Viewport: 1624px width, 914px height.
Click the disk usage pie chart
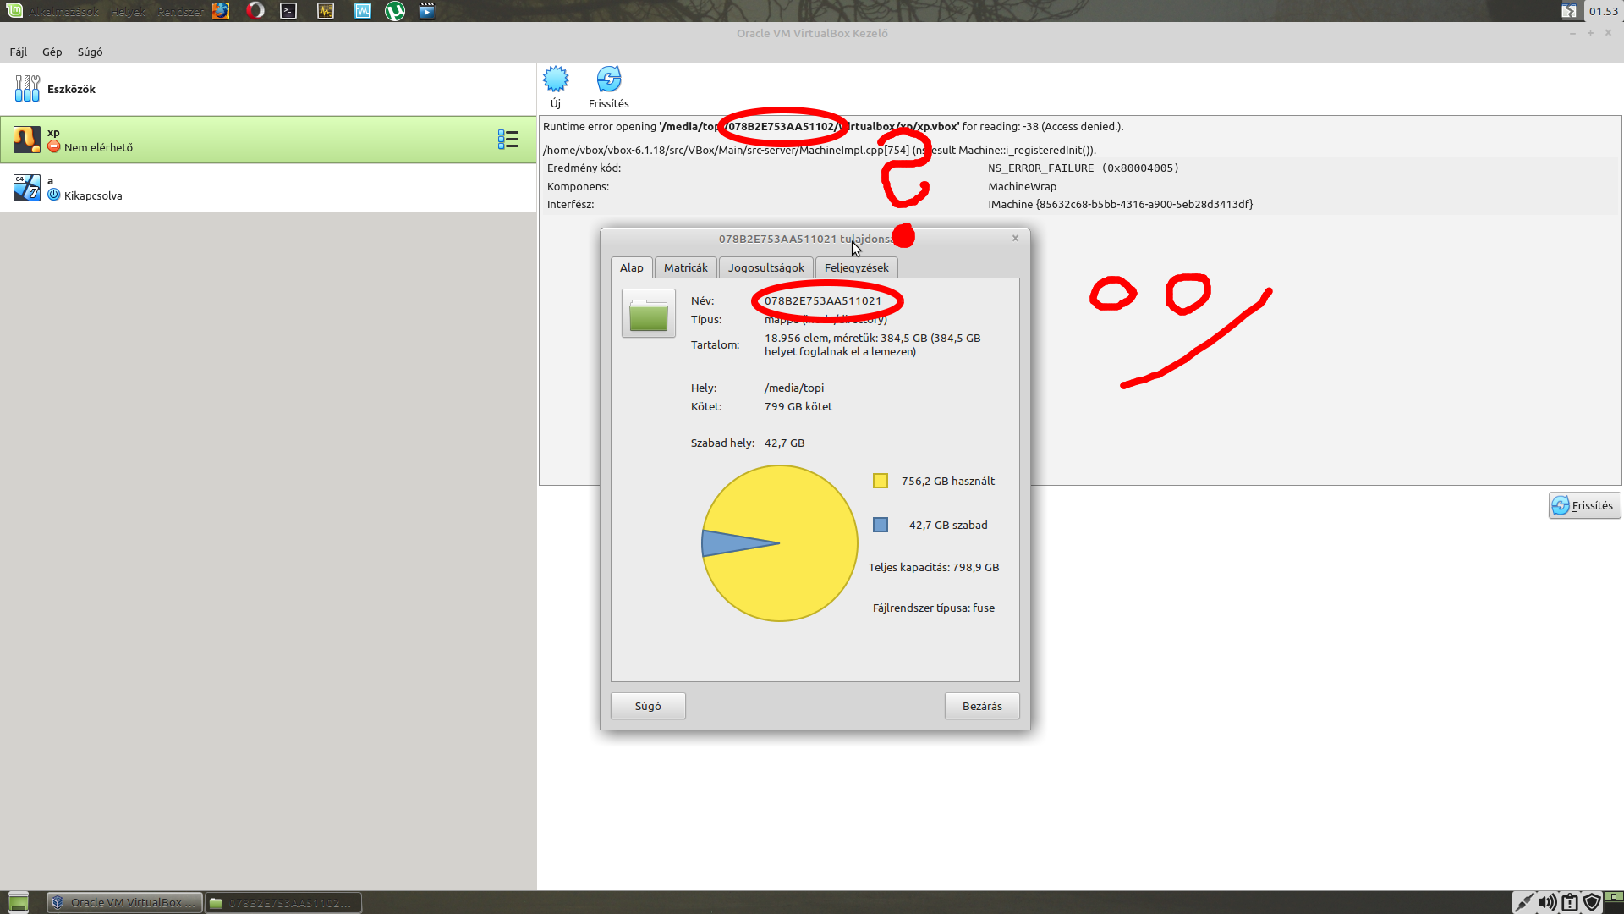pos(780,543)
